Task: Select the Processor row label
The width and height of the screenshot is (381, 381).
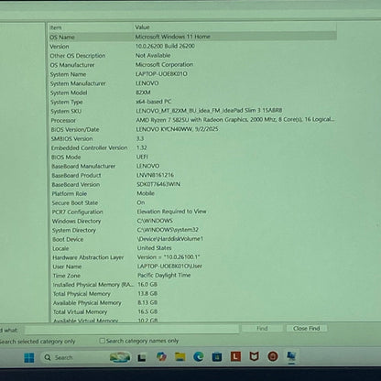Action: tap(63, 120)
